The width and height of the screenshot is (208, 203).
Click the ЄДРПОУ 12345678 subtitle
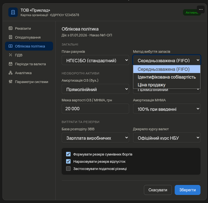pos(65,15)
